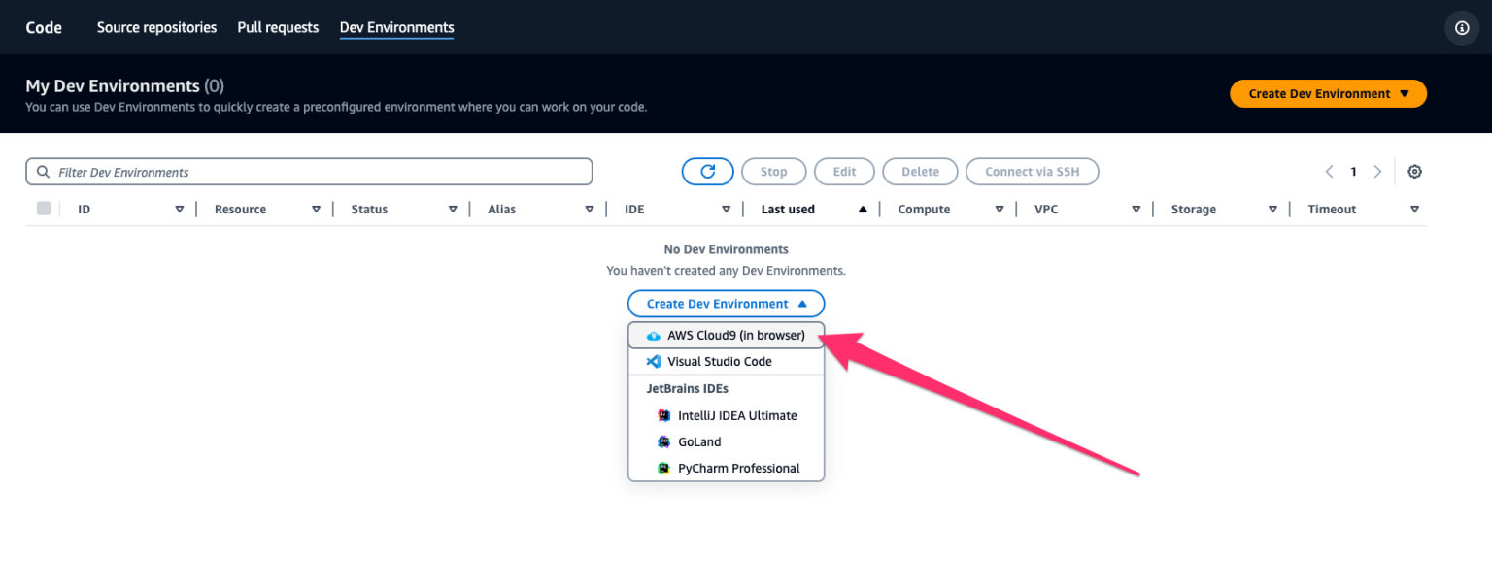Click the My Dev Environments (0) heading
The image size is (1492, 588).
124,86
